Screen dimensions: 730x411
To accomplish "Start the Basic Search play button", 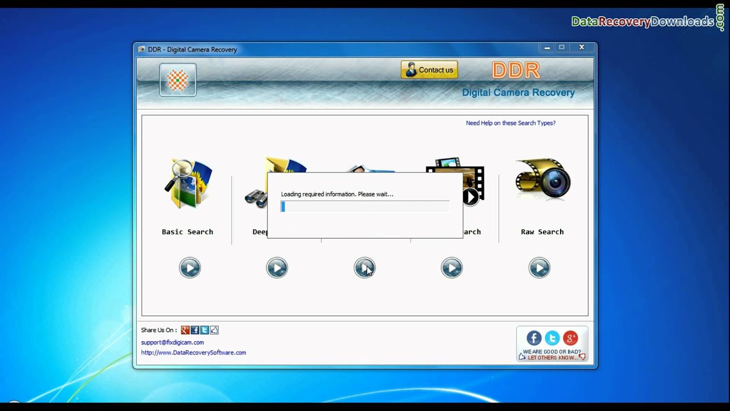I will (x=190, y=268).
